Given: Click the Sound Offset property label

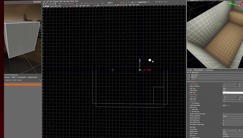Looking at the screenshot, I should tap(193, 129).
